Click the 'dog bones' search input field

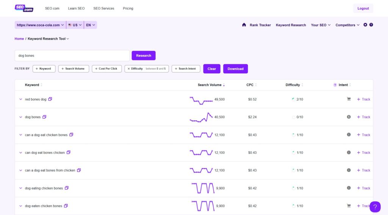(x=72, y=56)
